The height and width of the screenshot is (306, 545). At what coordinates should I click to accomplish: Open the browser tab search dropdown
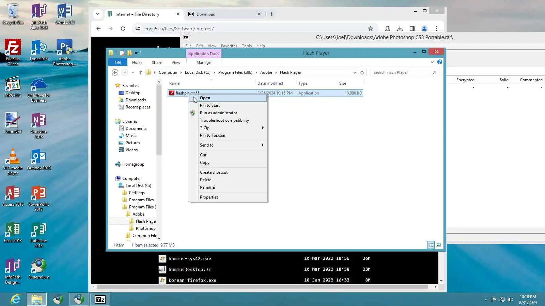98,14
